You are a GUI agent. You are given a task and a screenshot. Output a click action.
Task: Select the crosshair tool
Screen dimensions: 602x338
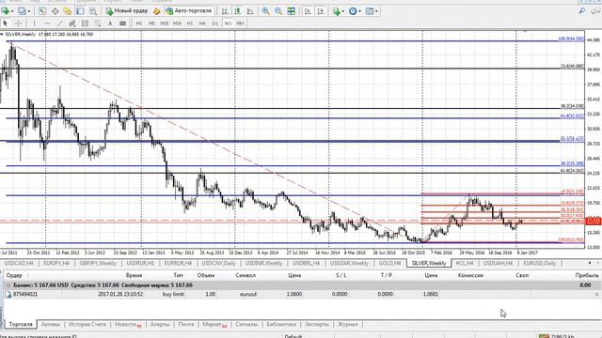(x=18, y=23)
